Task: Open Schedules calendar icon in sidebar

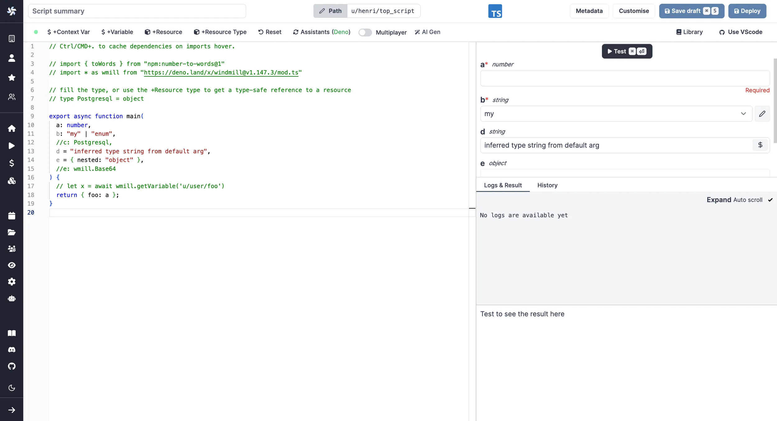Action: (11, 216)
